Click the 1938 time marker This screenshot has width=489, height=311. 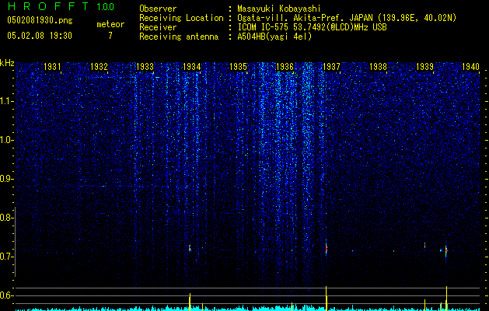(378, 66)
